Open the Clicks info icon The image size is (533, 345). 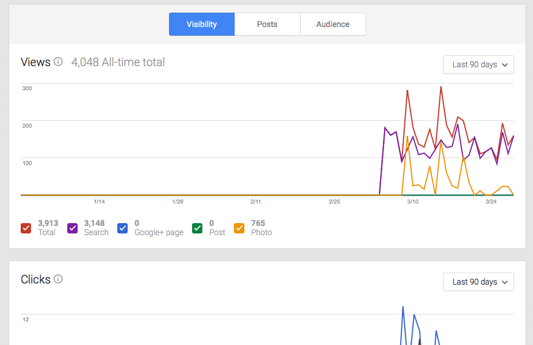(x=58, y=279)
